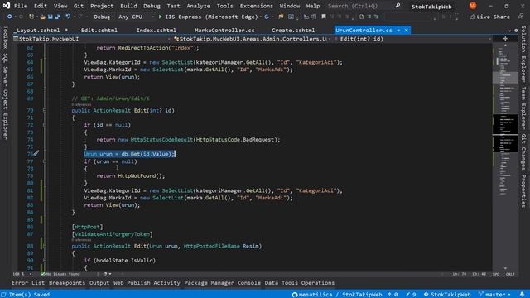This screenshot has height=298, width=530.
Task: Click the Open File folder icon
Action: tap(42, 17)
